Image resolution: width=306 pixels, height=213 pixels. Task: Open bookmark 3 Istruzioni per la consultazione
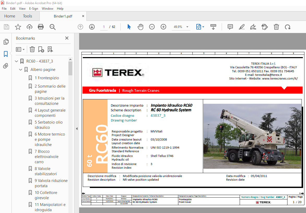49,101
